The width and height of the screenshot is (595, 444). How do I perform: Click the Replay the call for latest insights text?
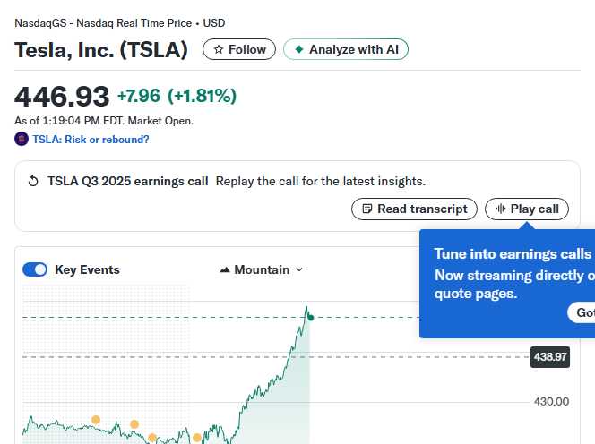(321, 181)
